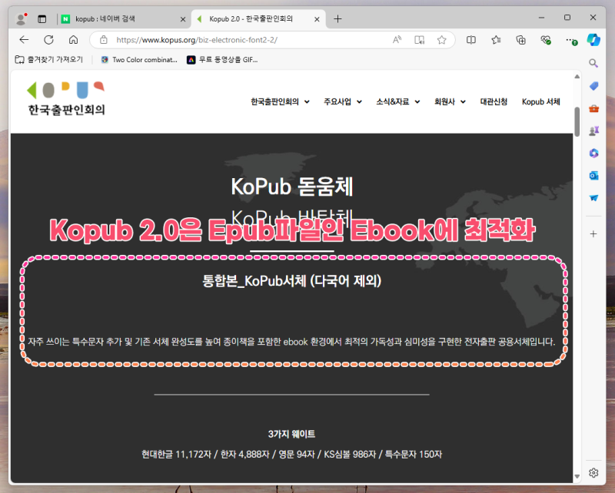This screenshot has width=615, height=493.
Task: Open Copilot icon
Action: pos(593,40)
